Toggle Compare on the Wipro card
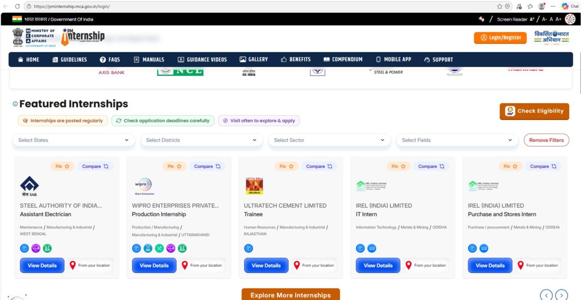 (207, 166)
